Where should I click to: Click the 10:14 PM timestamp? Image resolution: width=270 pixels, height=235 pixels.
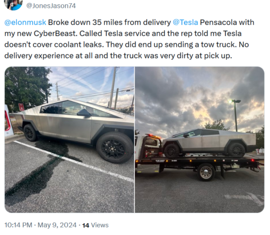coord(18,225)
